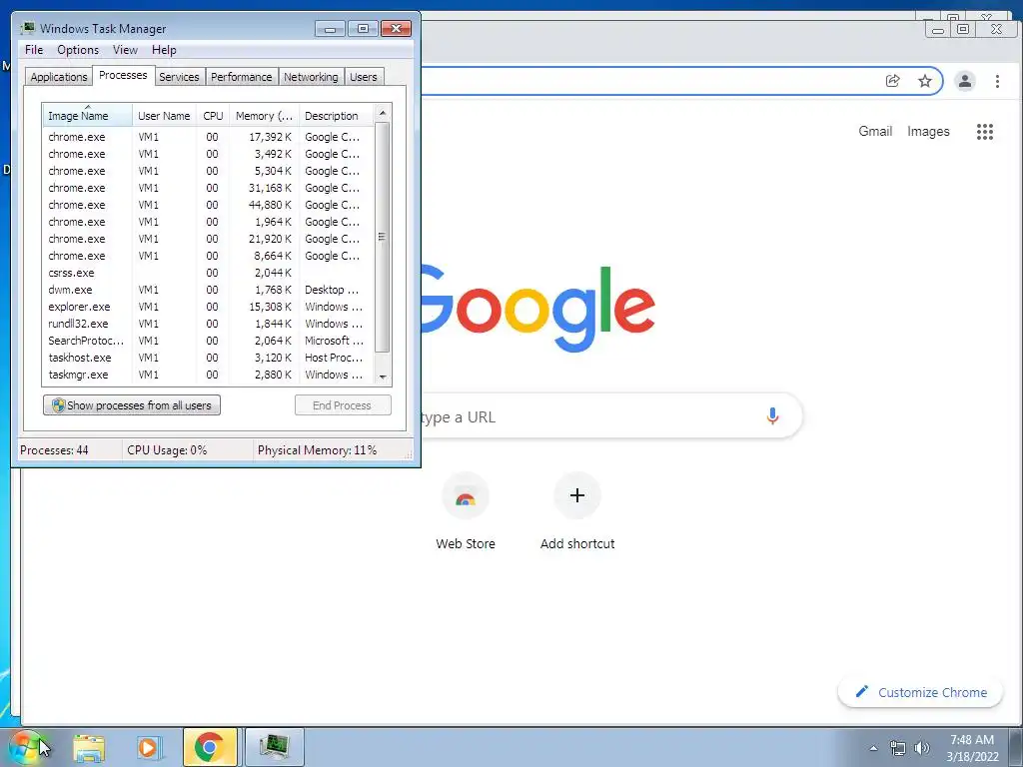Sort by the Memory column header
This screenshot has height=767, width=1023.
pos(264,116)
